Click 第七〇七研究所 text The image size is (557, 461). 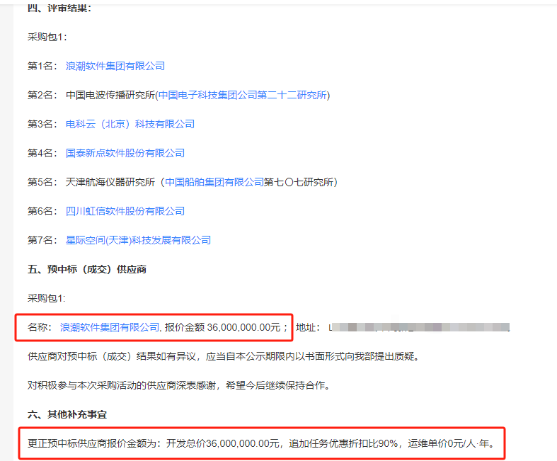[299, 182]
